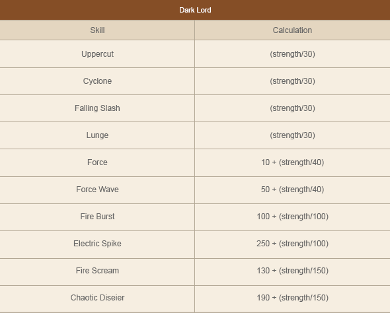Select the 130 + (strength/150) formula
The height and width of the screenshot is (313, 390).
(292, 271)
